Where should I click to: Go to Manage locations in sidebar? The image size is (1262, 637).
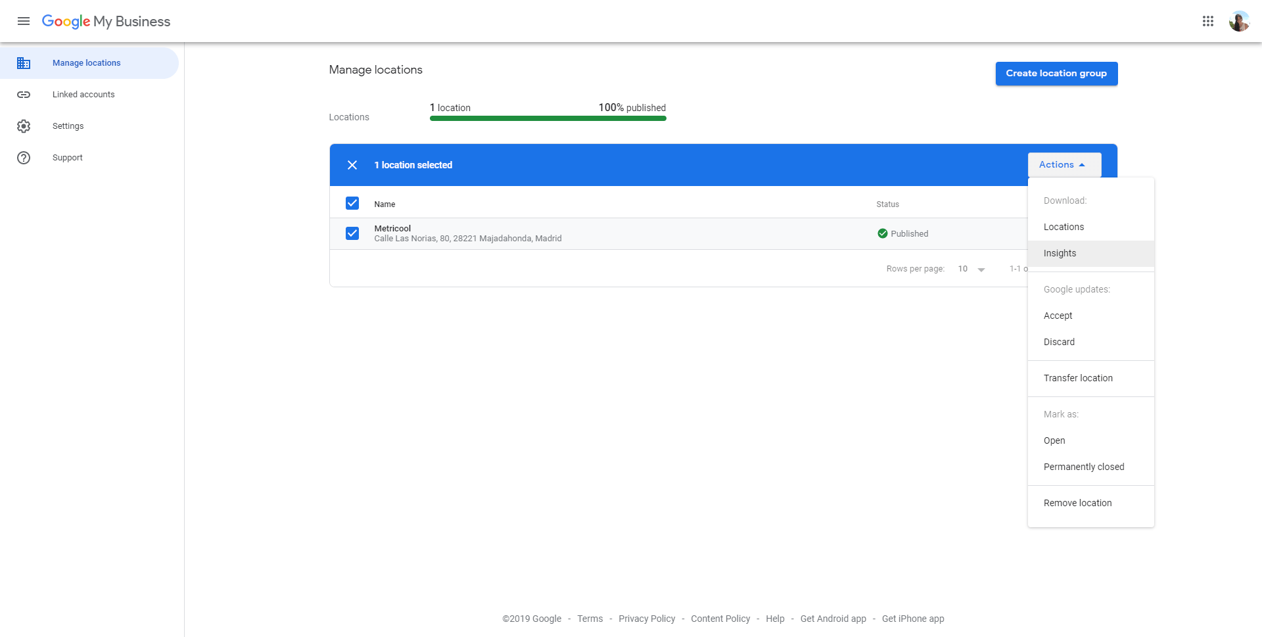pos(89,63)
